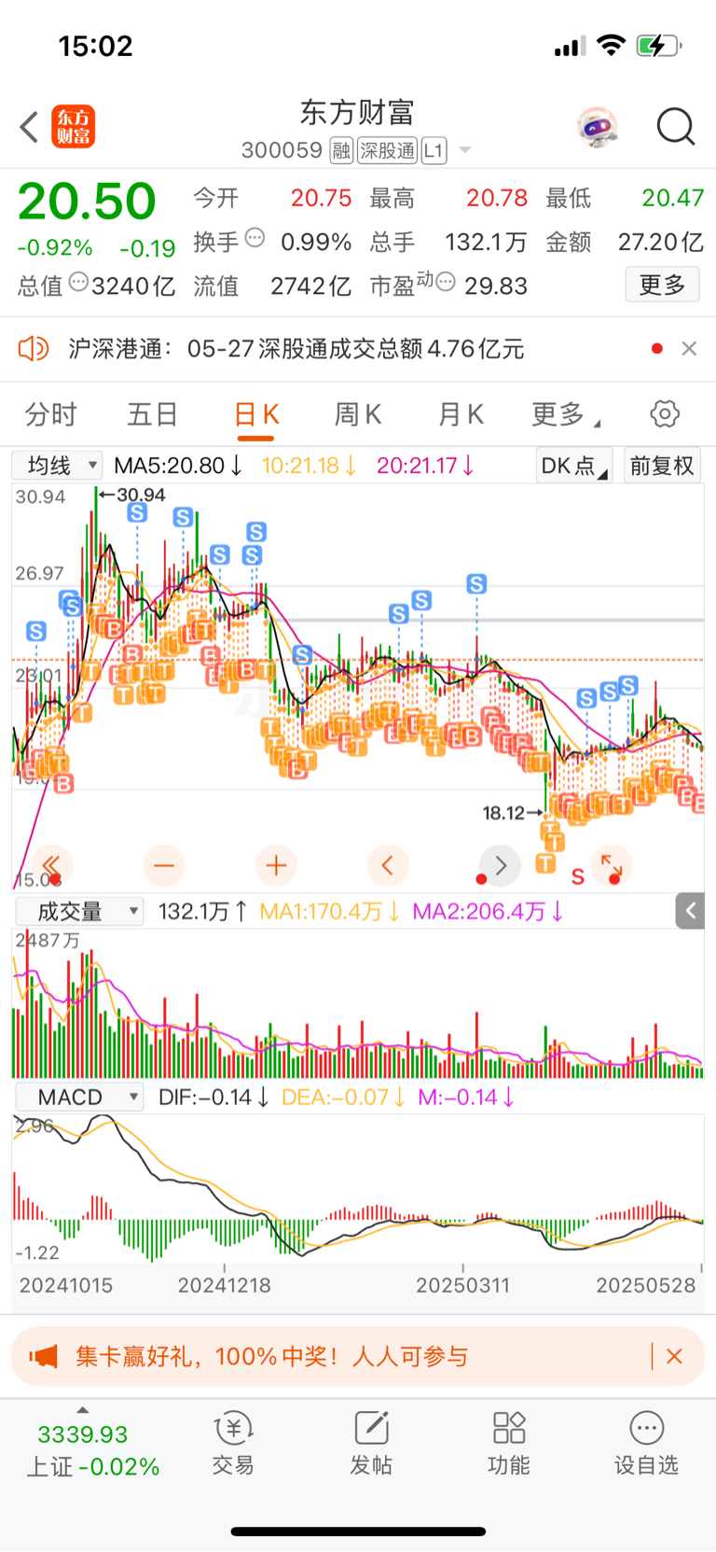Open the 成交量 indicator dropdown
Image resolution: width=716 pixels, height=1552 pixels.
78,912
